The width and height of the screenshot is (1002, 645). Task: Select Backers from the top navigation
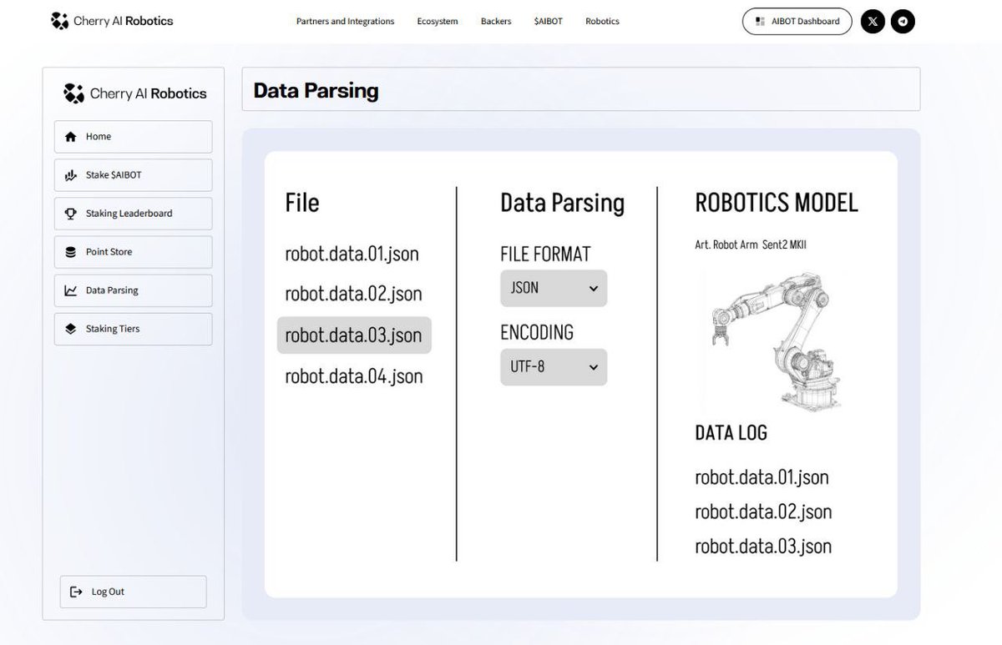click(495, 21)
